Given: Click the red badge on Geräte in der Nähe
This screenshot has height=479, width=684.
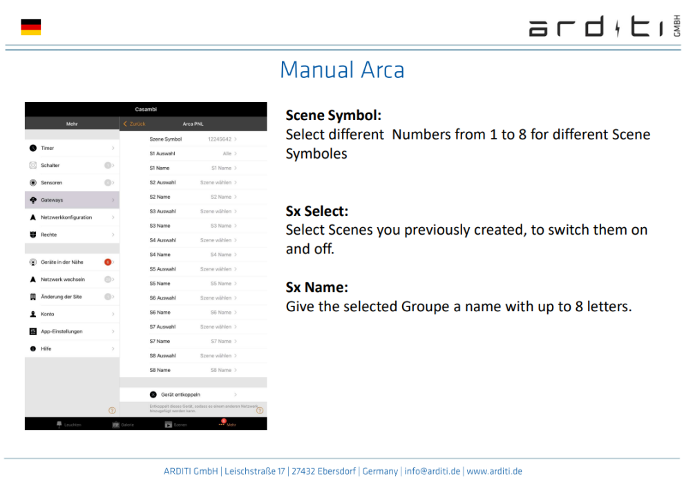Looking at the screenshot, I should [107, 262].
